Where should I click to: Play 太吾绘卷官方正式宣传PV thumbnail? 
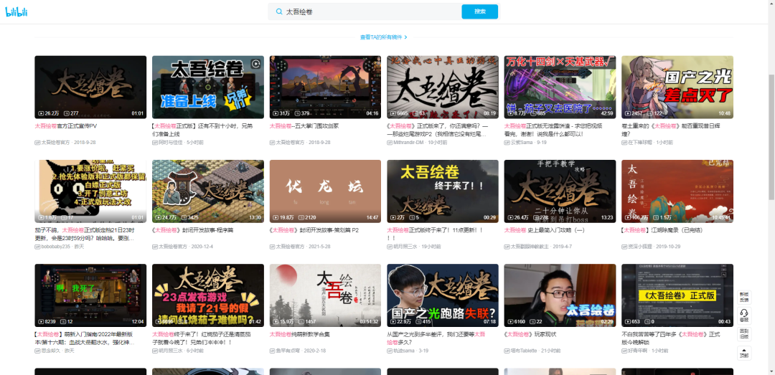[x=90, y=87]
